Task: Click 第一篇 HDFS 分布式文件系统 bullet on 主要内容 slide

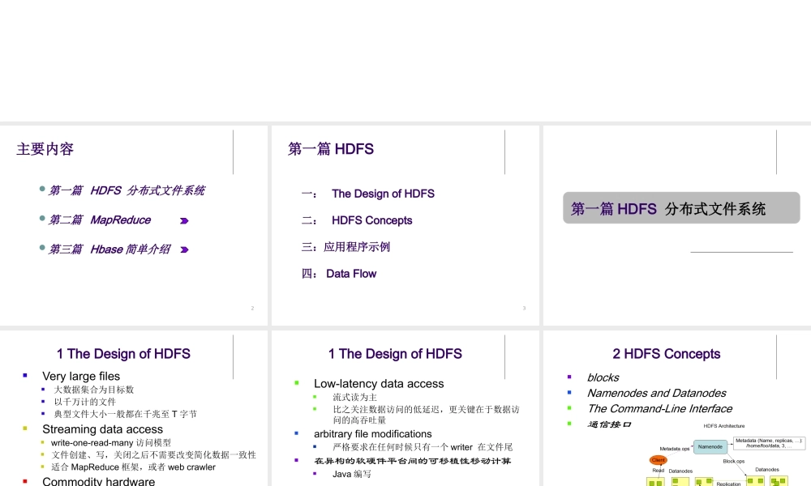Action: [x=127, y=190]
